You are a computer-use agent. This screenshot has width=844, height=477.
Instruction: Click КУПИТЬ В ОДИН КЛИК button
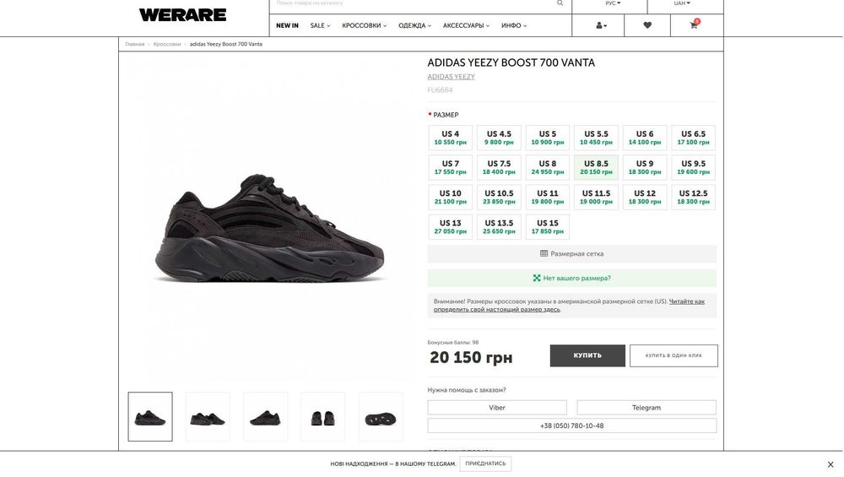[x=674, y=356]
